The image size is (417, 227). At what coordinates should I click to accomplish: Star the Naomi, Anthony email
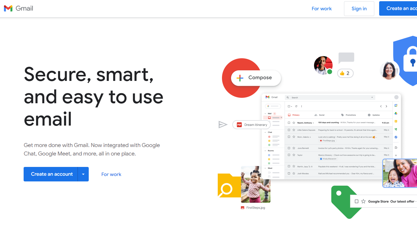coord(294,123)
